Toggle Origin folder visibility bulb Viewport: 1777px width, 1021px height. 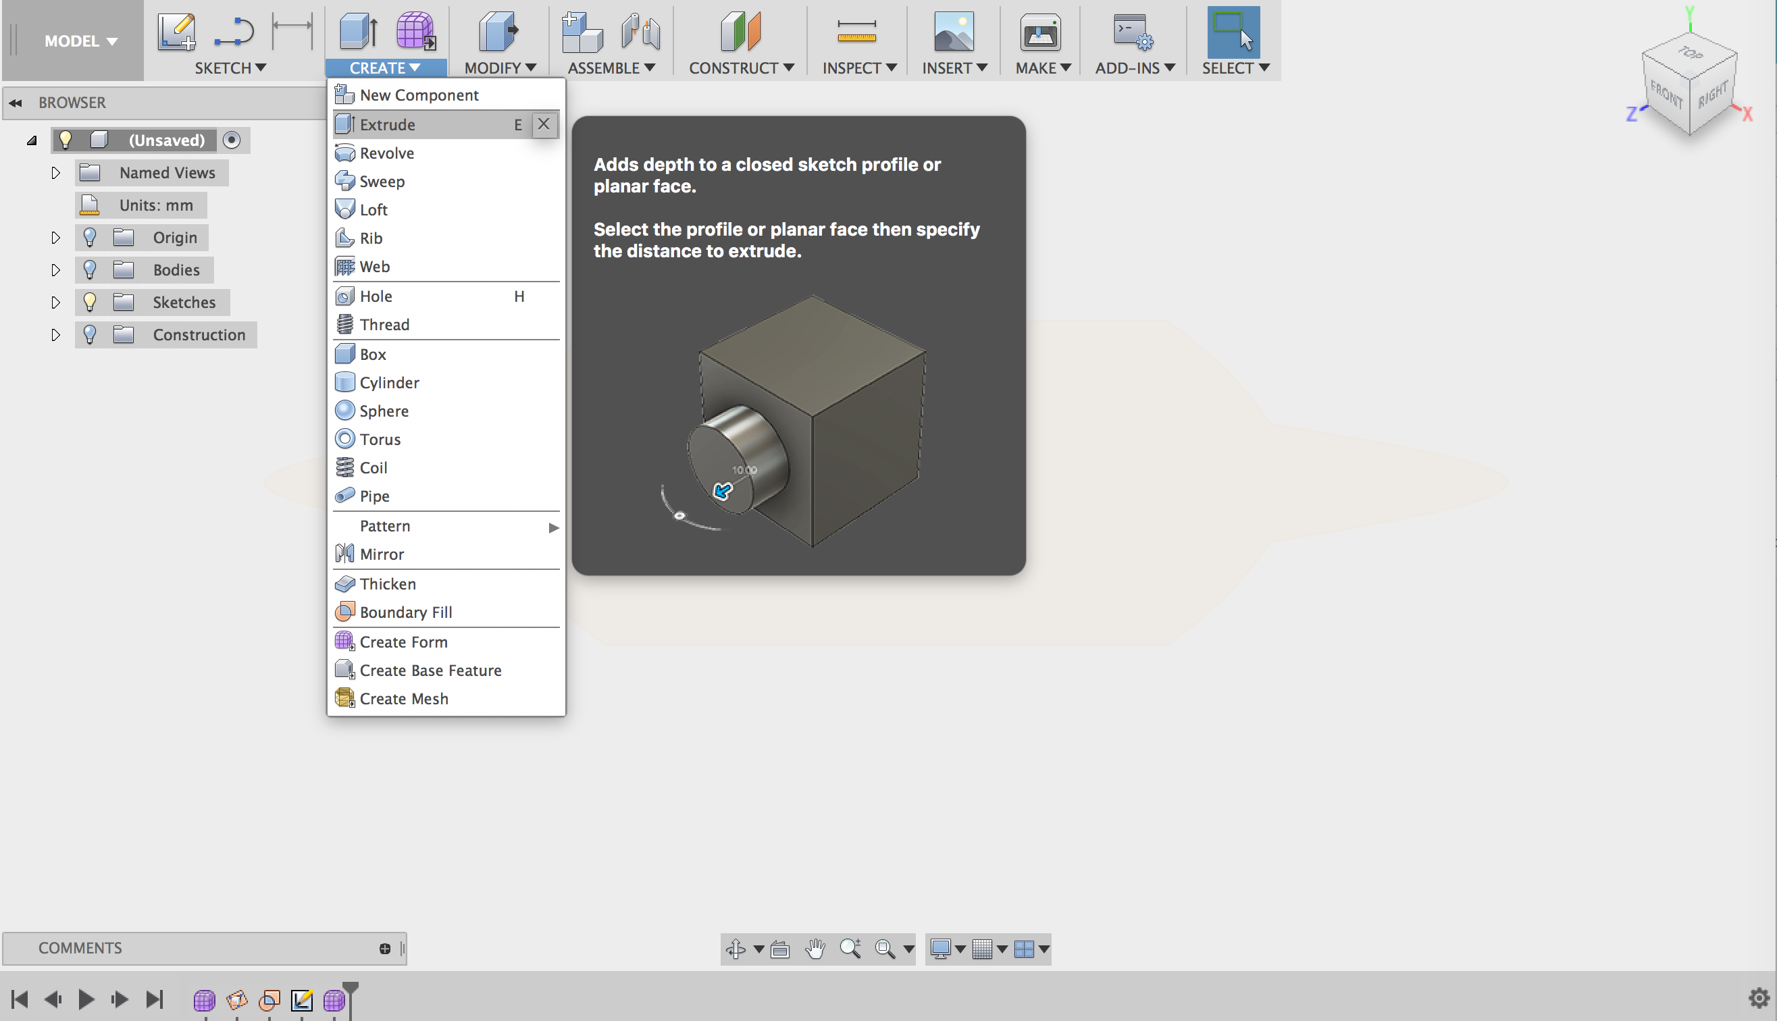point(89,238)
